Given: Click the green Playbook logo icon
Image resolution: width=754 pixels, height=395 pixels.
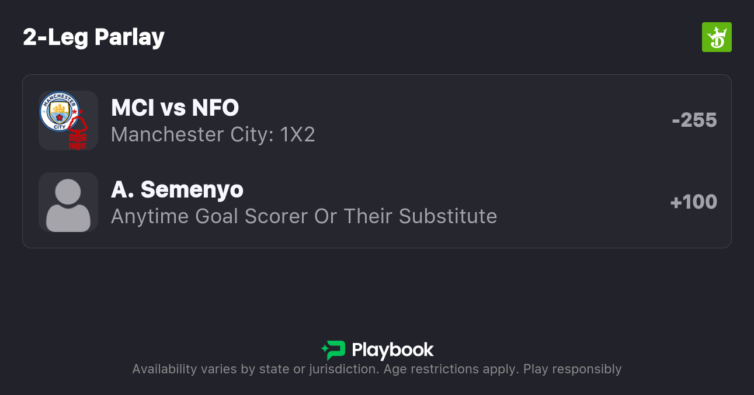Looking at the screenshot, I should click(x=333, y=350).
